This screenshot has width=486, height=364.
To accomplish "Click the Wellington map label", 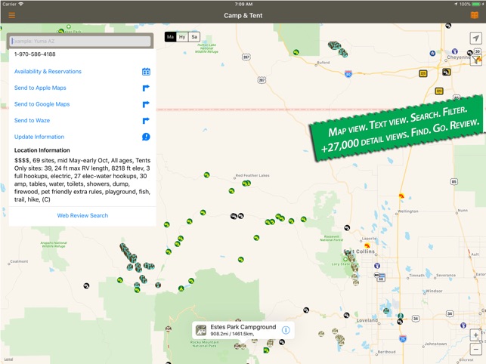I will coord(408,211).
